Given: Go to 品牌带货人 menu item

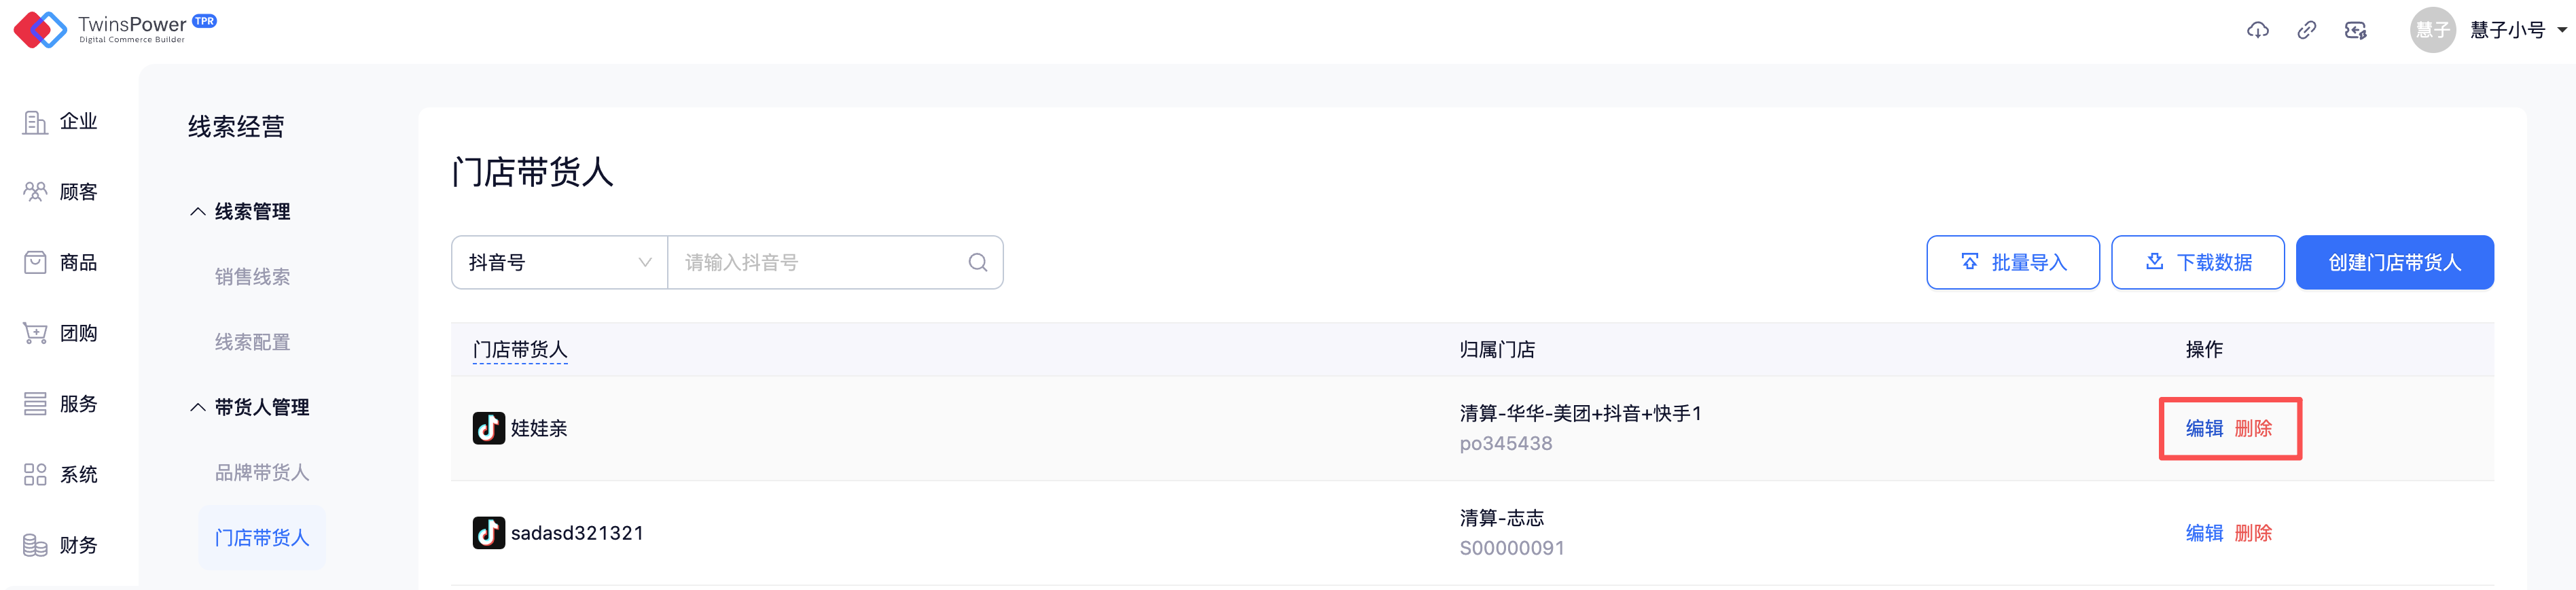Looking at the screenshot, I should [261, 472].
